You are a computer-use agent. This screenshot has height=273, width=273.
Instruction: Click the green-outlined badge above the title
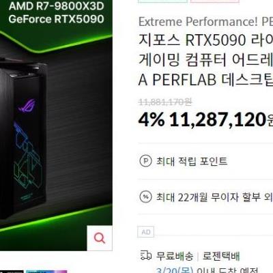[x=162, y=1]
